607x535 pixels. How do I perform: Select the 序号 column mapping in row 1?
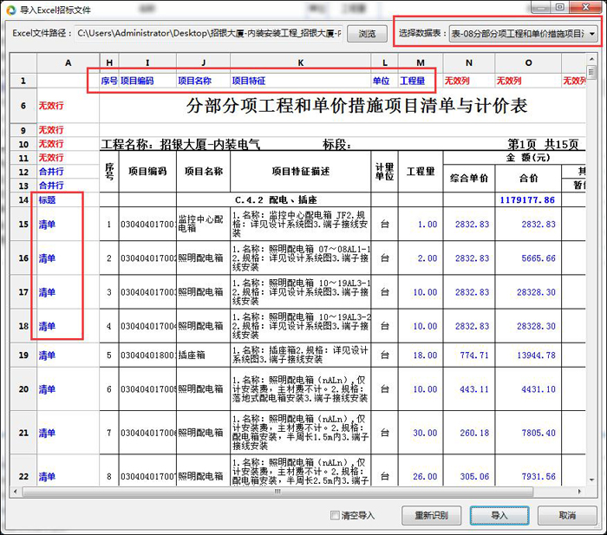[x=109, y=81]
